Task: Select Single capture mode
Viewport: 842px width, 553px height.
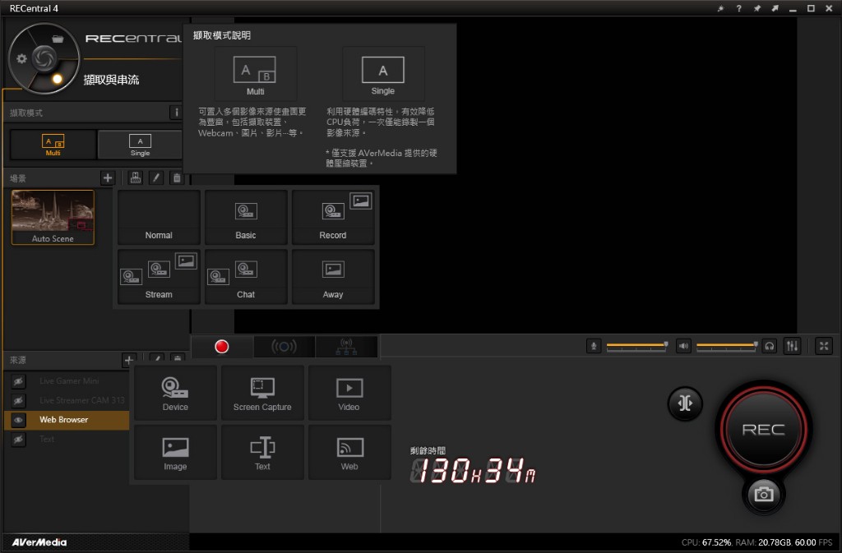Action: coord(140,145)
